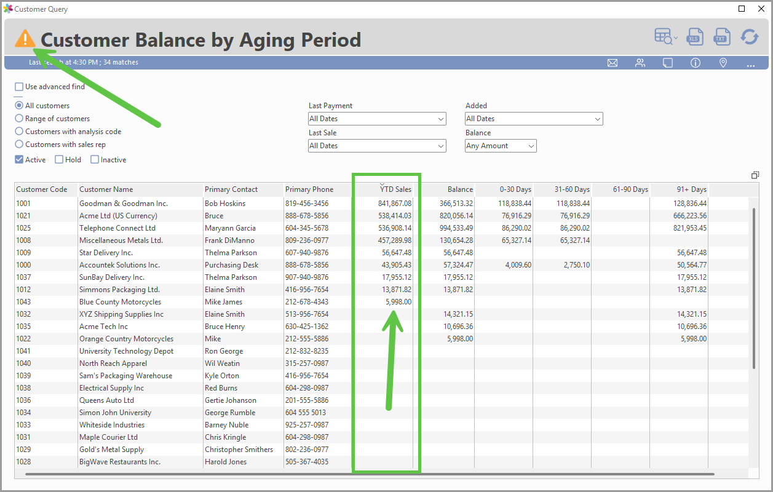This screenshot has width=773, height=492.
Task: Click the horizontal scrollbar below the table
Action: (x=370, y=474)
